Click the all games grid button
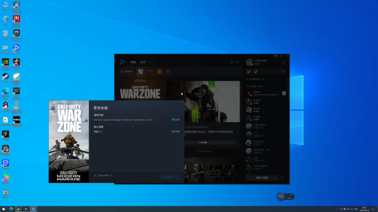Screen dimensions: 378x212 coord(127,72)
